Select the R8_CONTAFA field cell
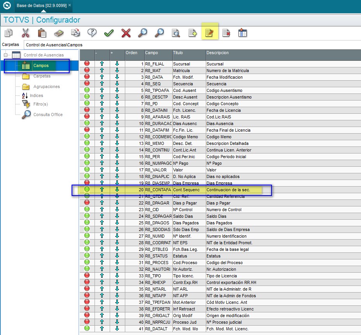 click(158, 190)
